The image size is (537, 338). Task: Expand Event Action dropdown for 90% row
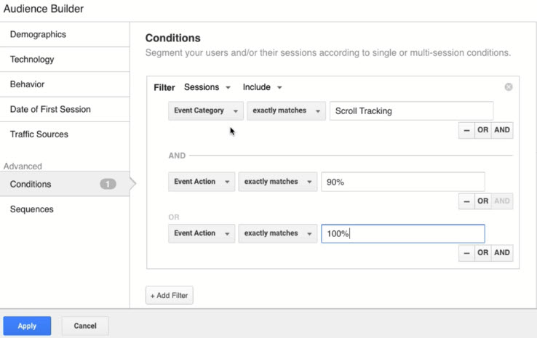201,182
